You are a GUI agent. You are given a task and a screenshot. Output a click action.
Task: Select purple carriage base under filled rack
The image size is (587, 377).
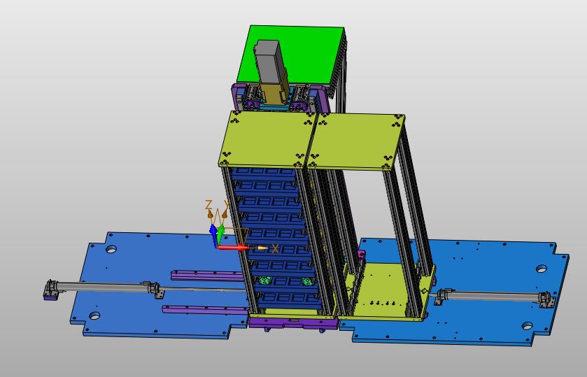(x=293, y=324)
